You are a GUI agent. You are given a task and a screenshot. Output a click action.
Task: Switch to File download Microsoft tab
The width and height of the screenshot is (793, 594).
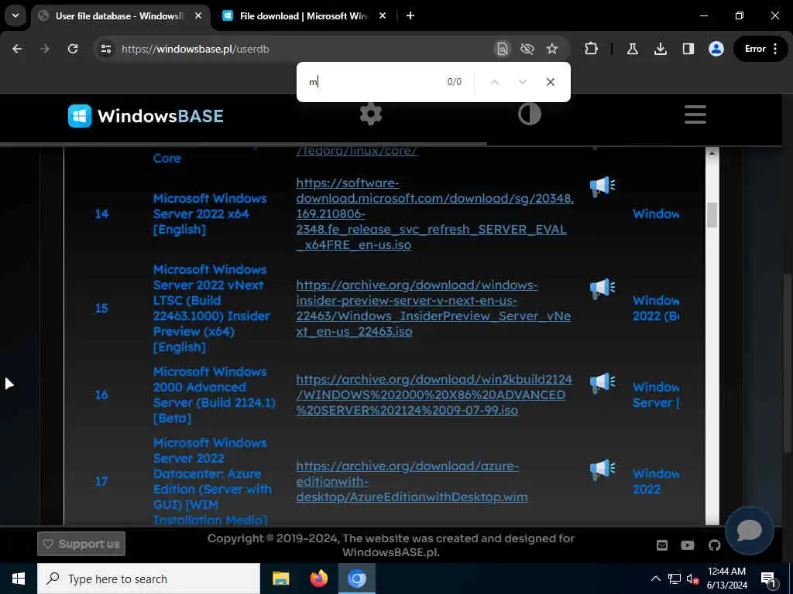click(x=304, y=16)
